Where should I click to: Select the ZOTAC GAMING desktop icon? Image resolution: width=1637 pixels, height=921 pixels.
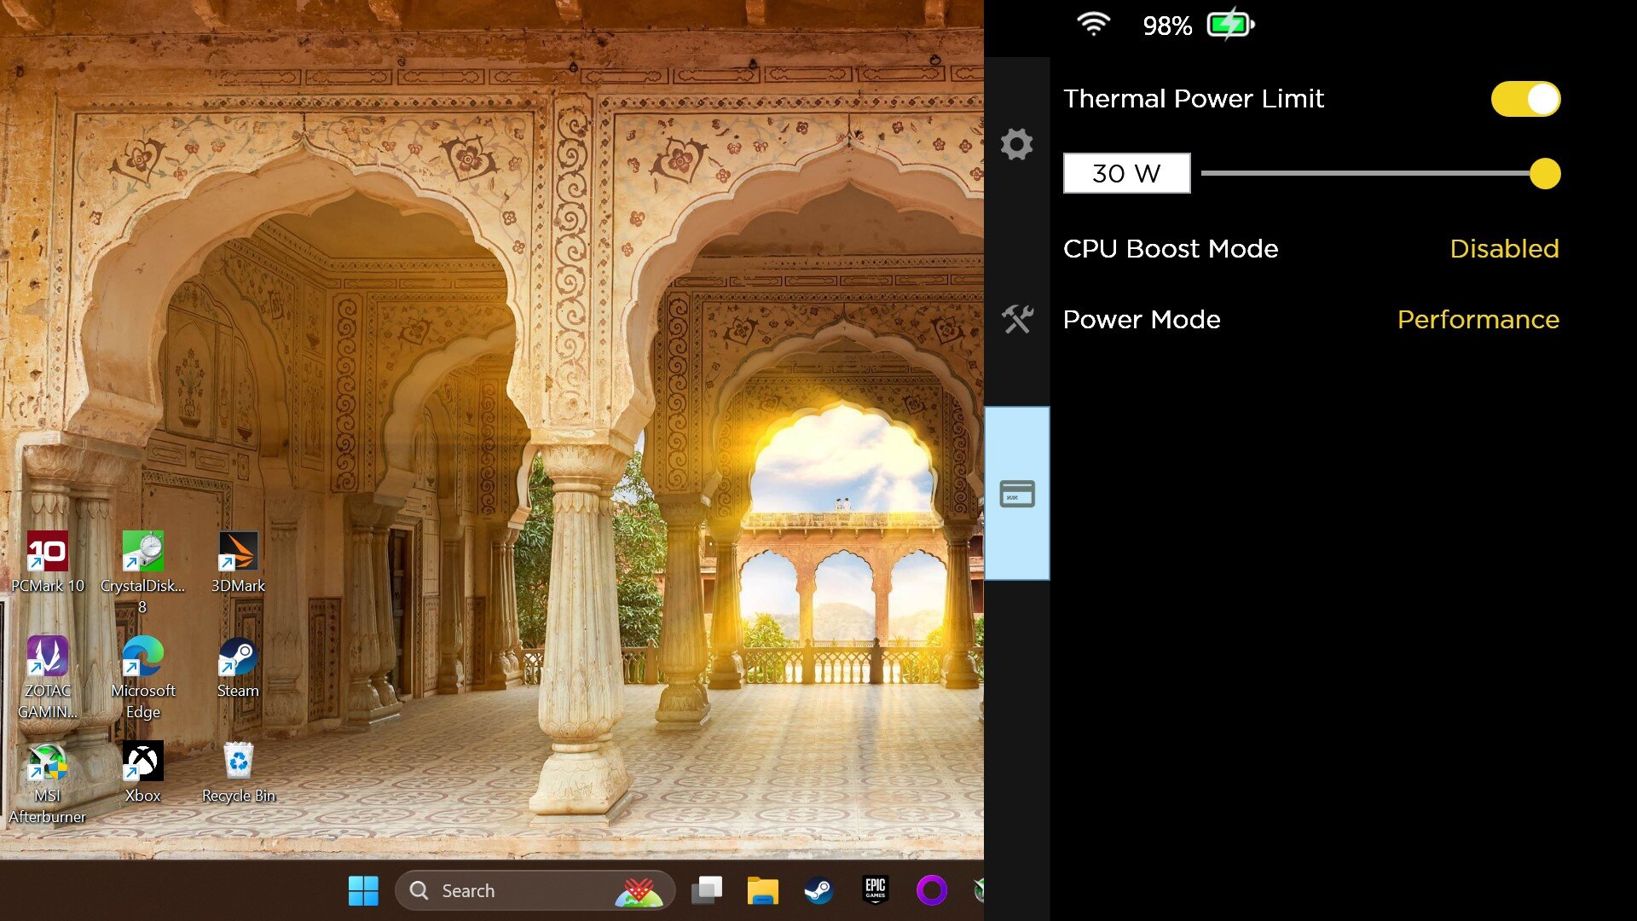point(48,678)
